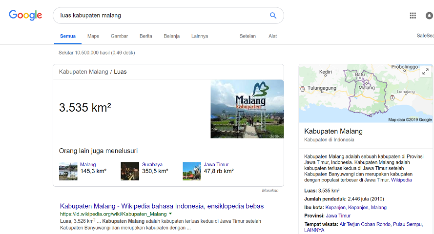
Task: Open Setelan search settings
Action: (x=248, y=36)
